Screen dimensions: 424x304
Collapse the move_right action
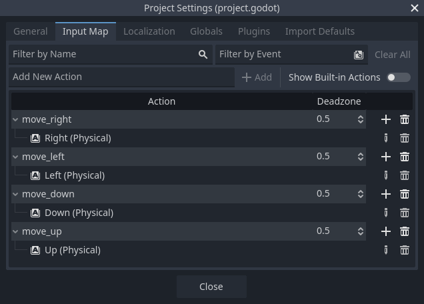point(16,119)
